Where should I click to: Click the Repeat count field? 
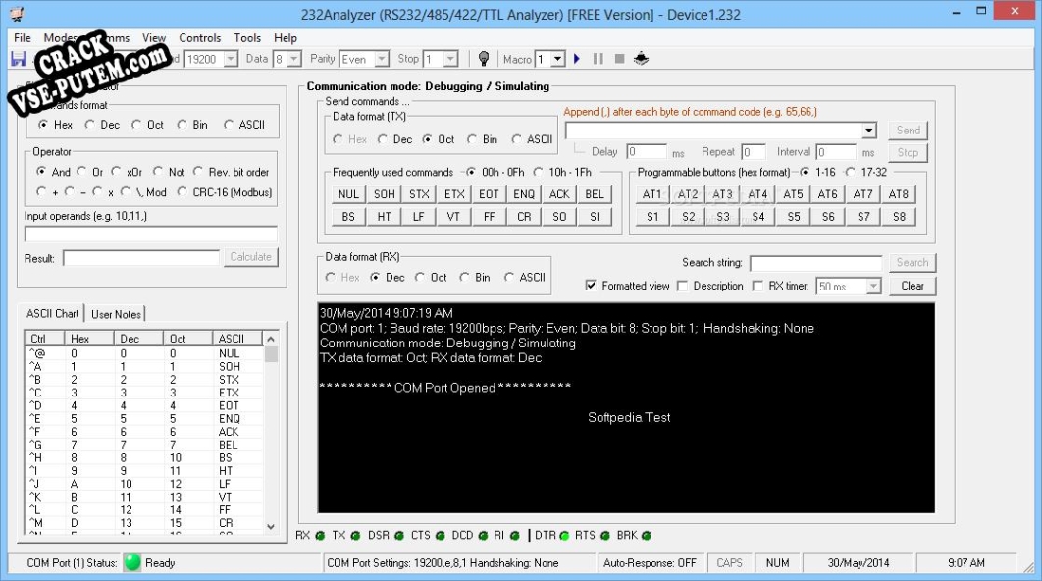[x=753, y=152]
